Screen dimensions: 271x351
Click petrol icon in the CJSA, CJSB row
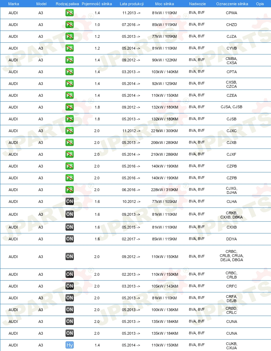coord(70,107)
